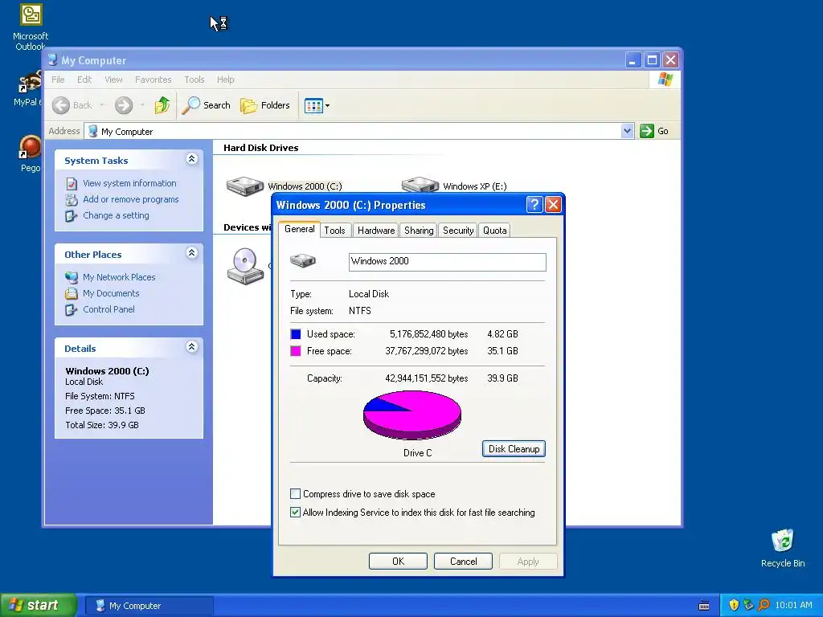Switch to the Security tab
The height and width of the screenshot is (617, 823).
tap(458, 231)
